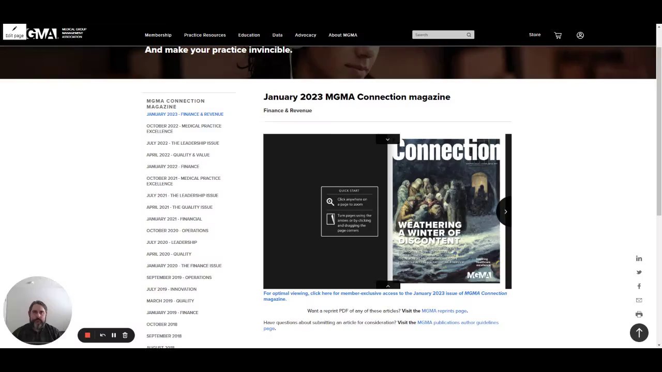This screenshot has width=662, height=372.
Task: Open October 2021 - Medical Practice Excellence issue
Action: (183, 181)
